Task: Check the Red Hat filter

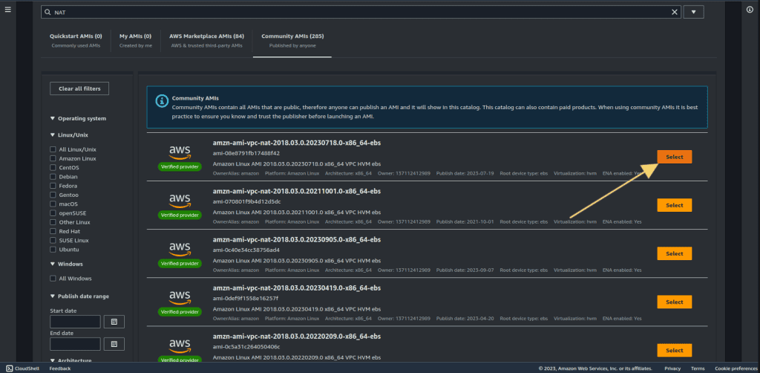Action: pos(53,231)
